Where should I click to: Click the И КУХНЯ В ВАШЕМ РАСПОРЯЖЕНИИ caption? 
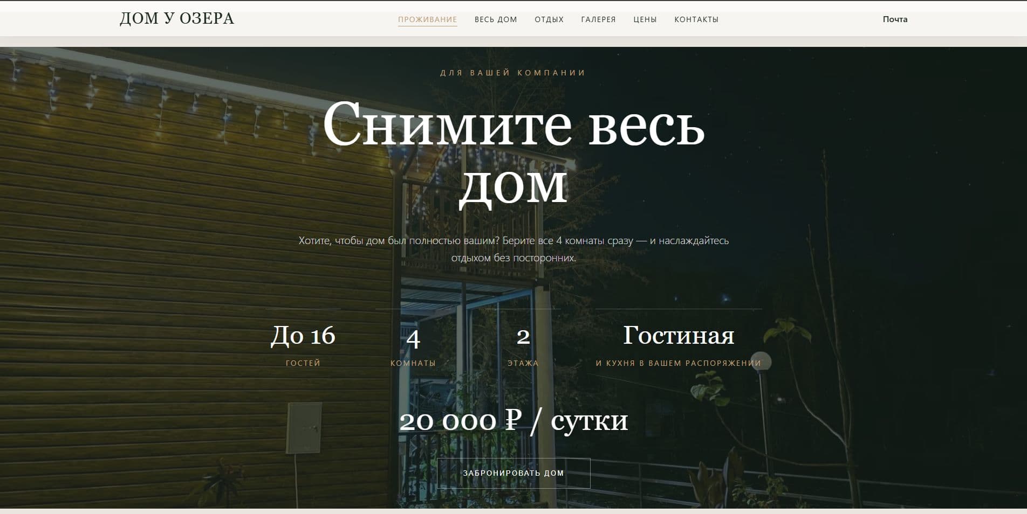click(679, 363)
